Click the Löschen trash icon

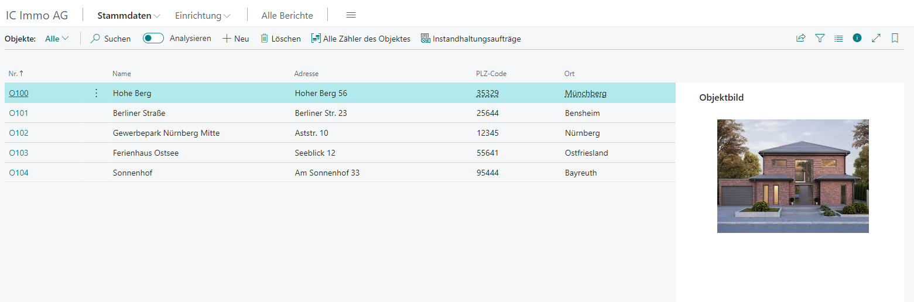pos(264,39)
